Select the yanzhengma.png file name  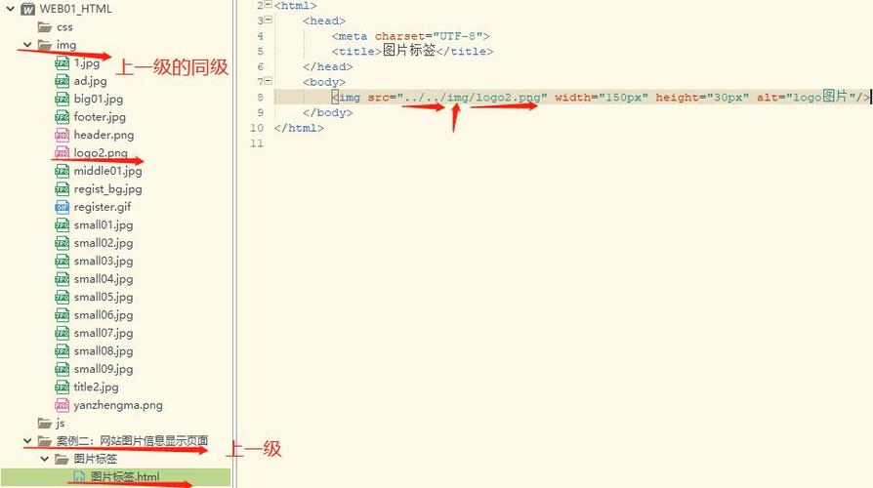pos(118,405)
